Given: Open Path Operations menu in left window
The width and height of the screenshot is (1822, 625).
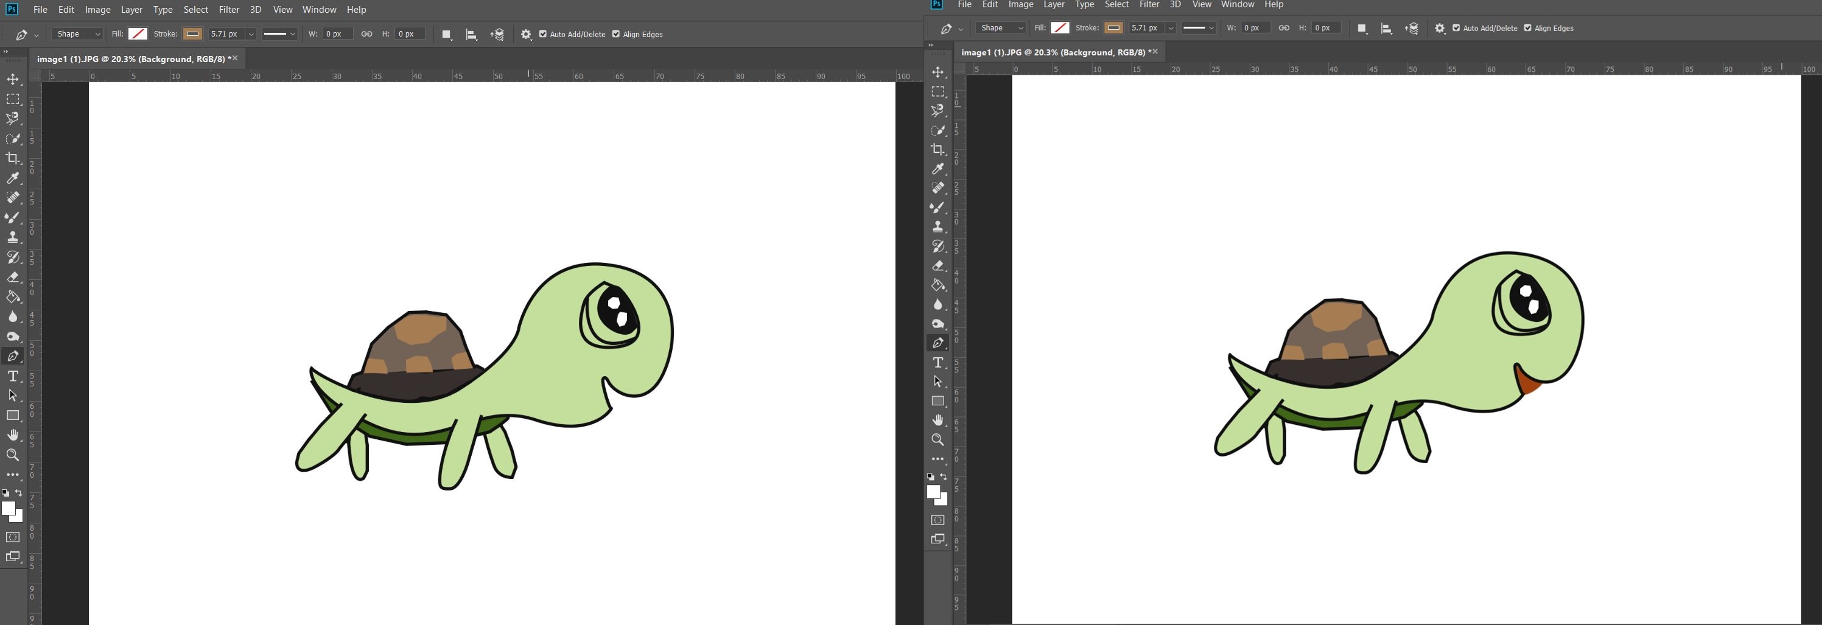Looking at the screenshot, I should tap(446, 34).
